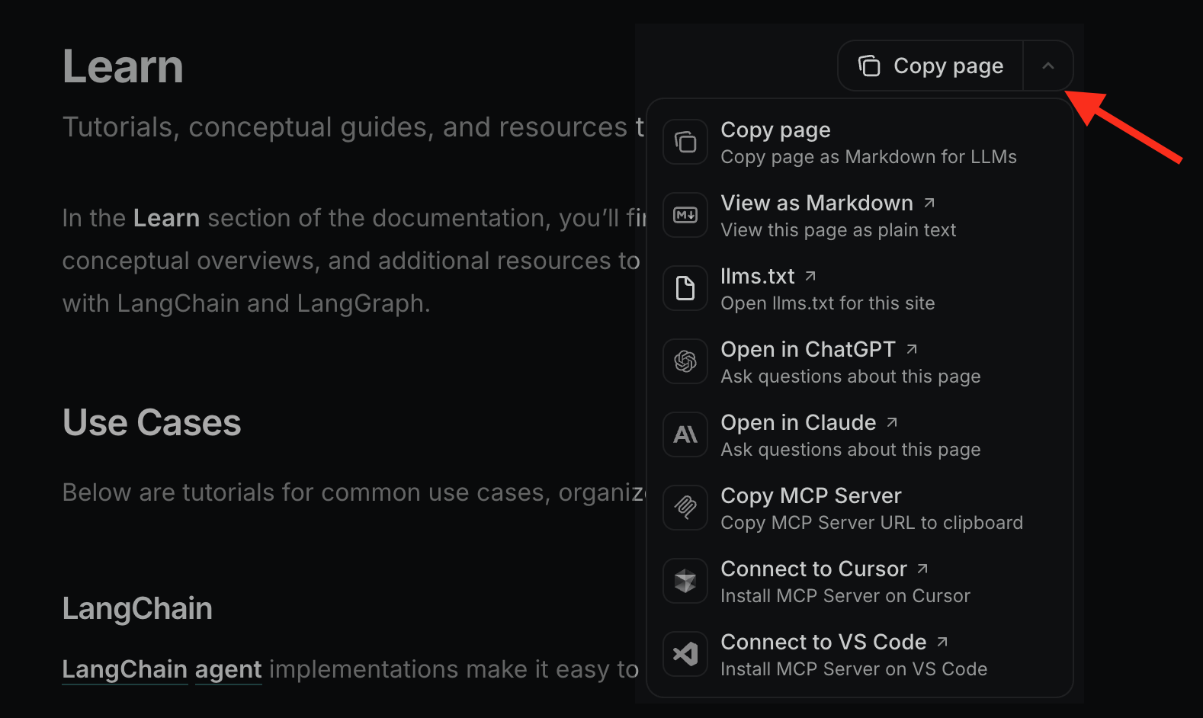Click the MCP Server logo icon
Screen dimensions: 1203x718
pyautogui.click(x=685, y=508)
